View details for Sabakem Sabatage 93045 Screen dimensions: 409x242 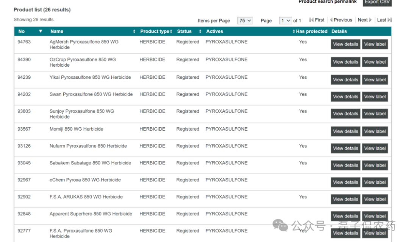346,165
